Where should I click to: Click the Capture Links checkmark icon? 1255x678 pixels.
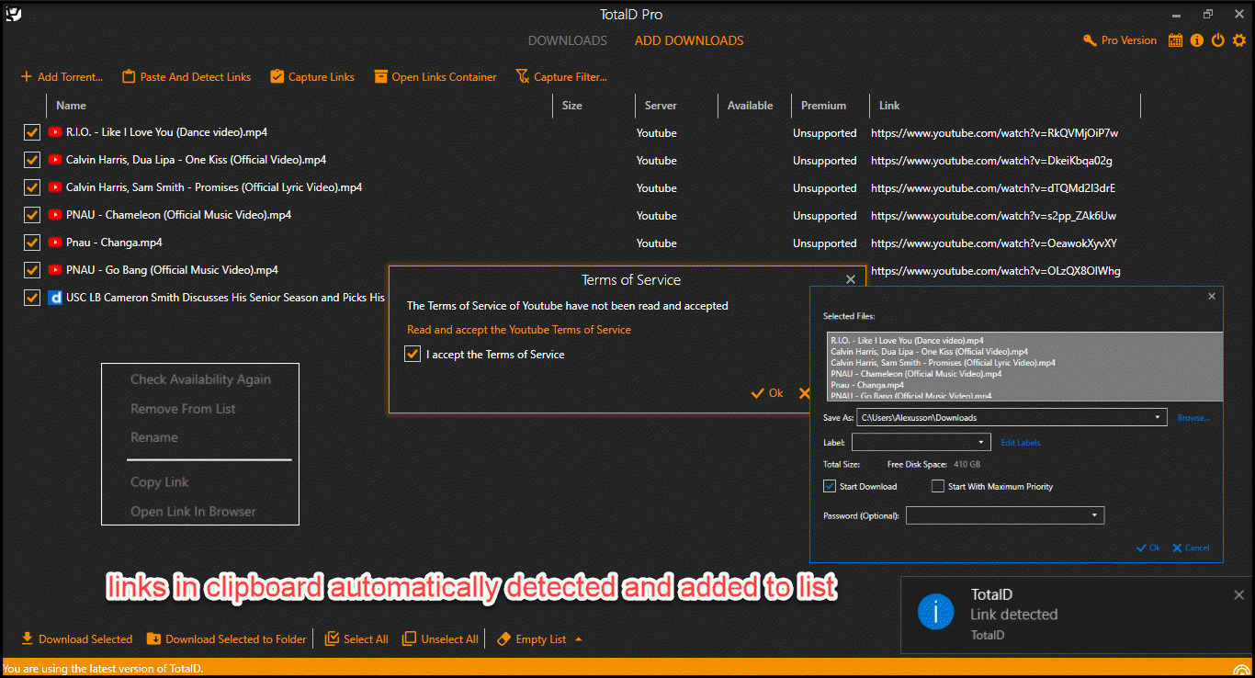tap(277, 77)
